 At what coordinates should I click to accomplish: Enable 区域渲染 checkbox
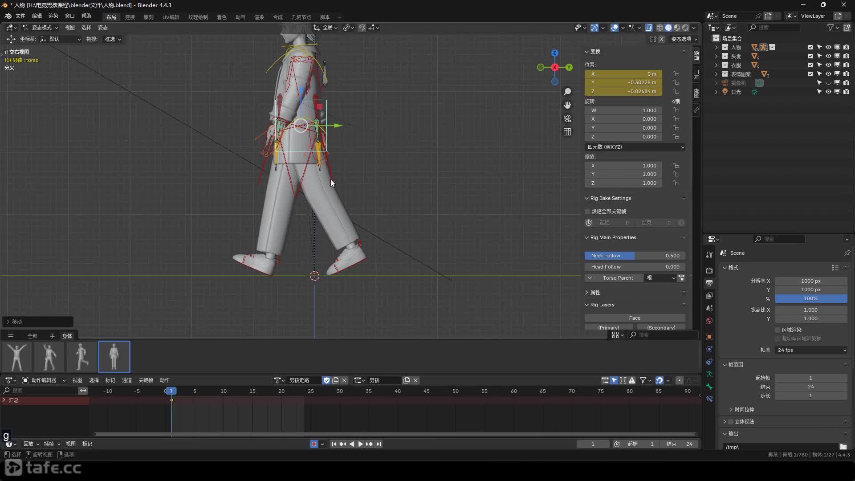pyautogui.click(x=778, y=330)
